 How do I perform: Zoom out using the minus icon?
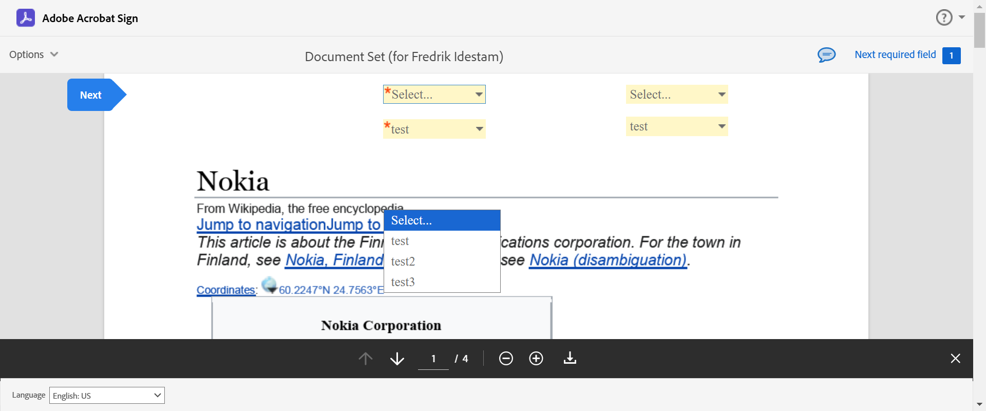point(506,359)
